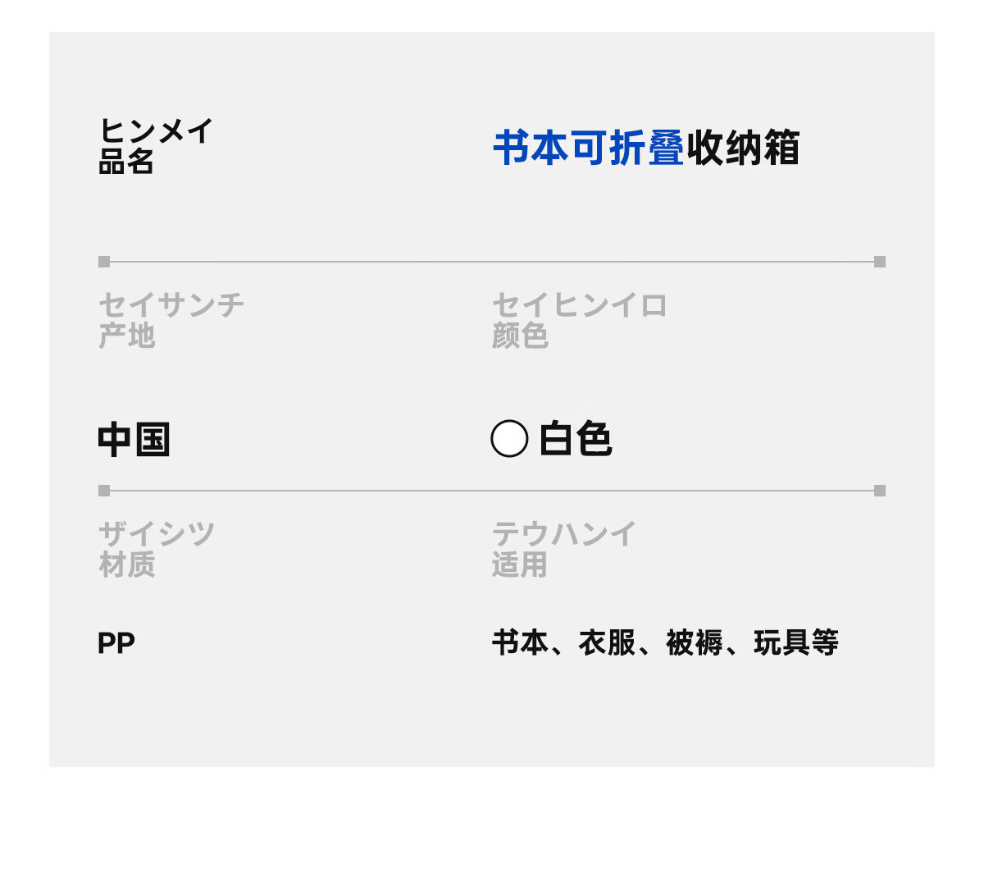Select the 品名 product name label

(126, 162)
